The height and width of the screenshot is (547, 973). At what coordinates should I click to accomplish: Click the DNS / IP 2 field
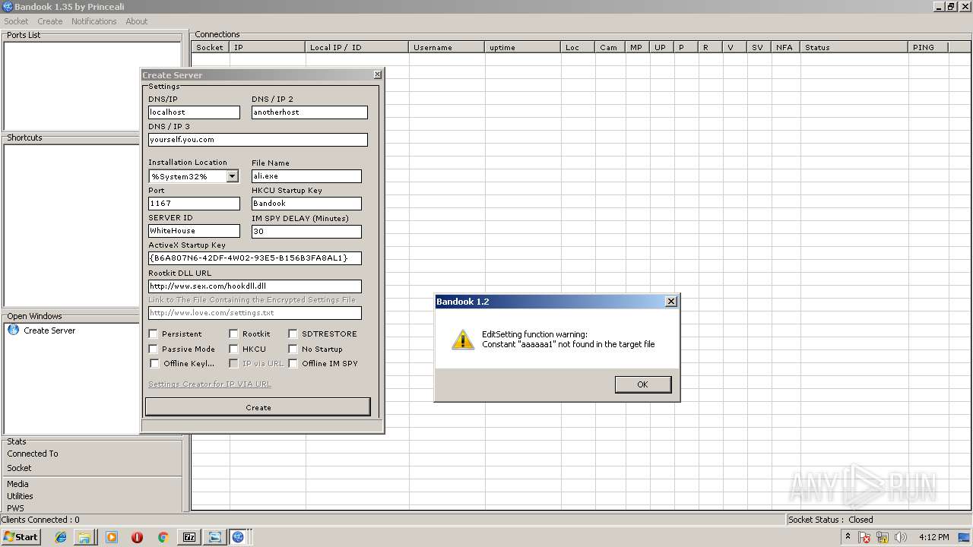pyautogui.click(x=309, y=112)
